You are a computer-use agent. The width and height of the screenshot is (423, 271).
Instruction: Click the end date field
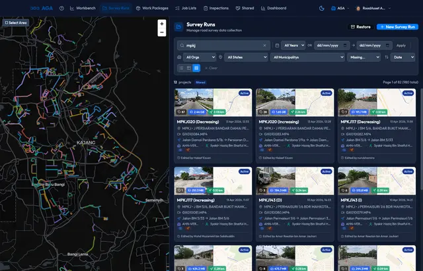point(375,45)
